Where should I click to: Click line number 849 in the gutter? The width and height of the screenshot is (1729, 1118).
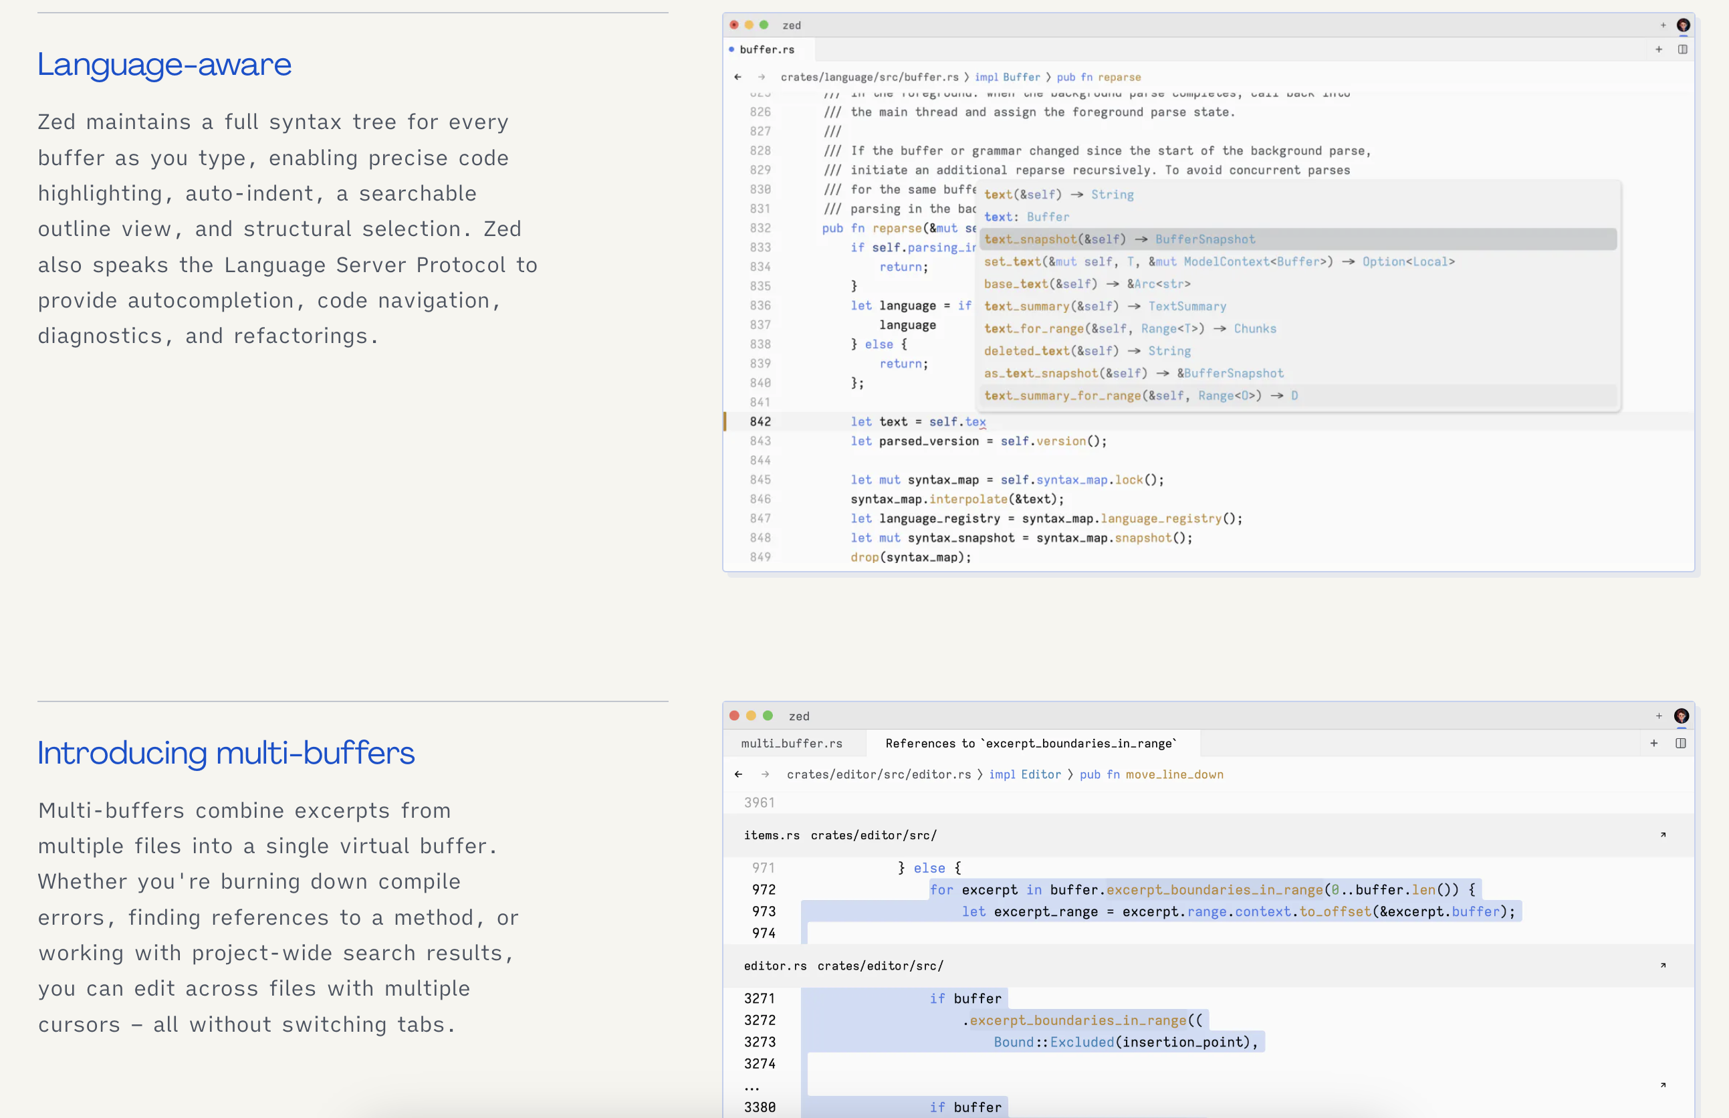(x=761, y=558)
